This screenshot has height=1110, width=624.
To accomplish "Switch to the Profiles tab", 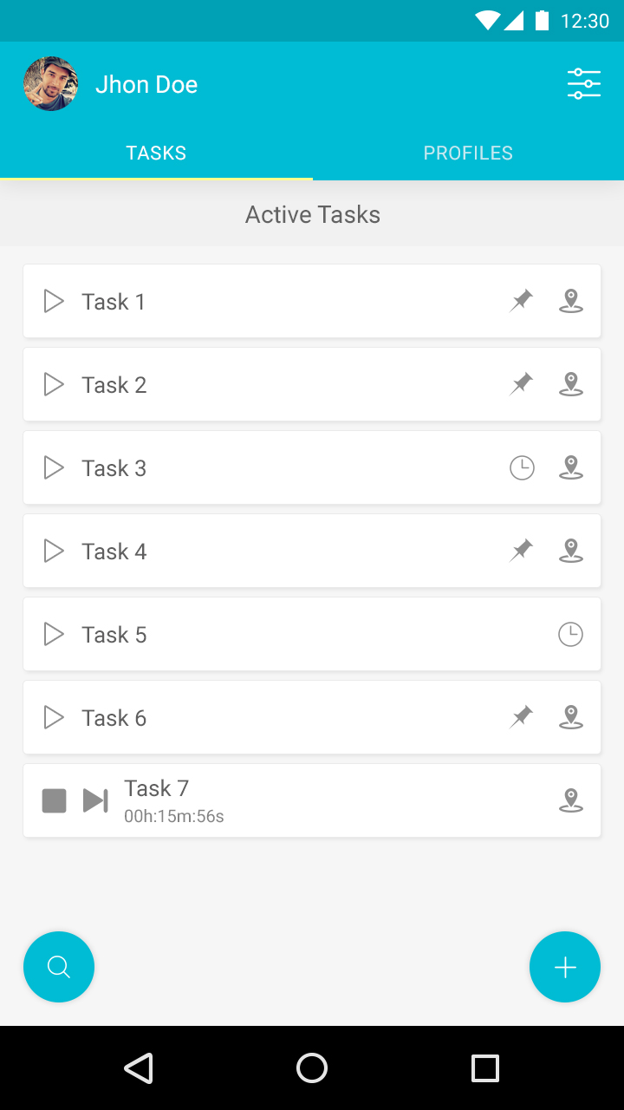I will [x=468, y=153].
